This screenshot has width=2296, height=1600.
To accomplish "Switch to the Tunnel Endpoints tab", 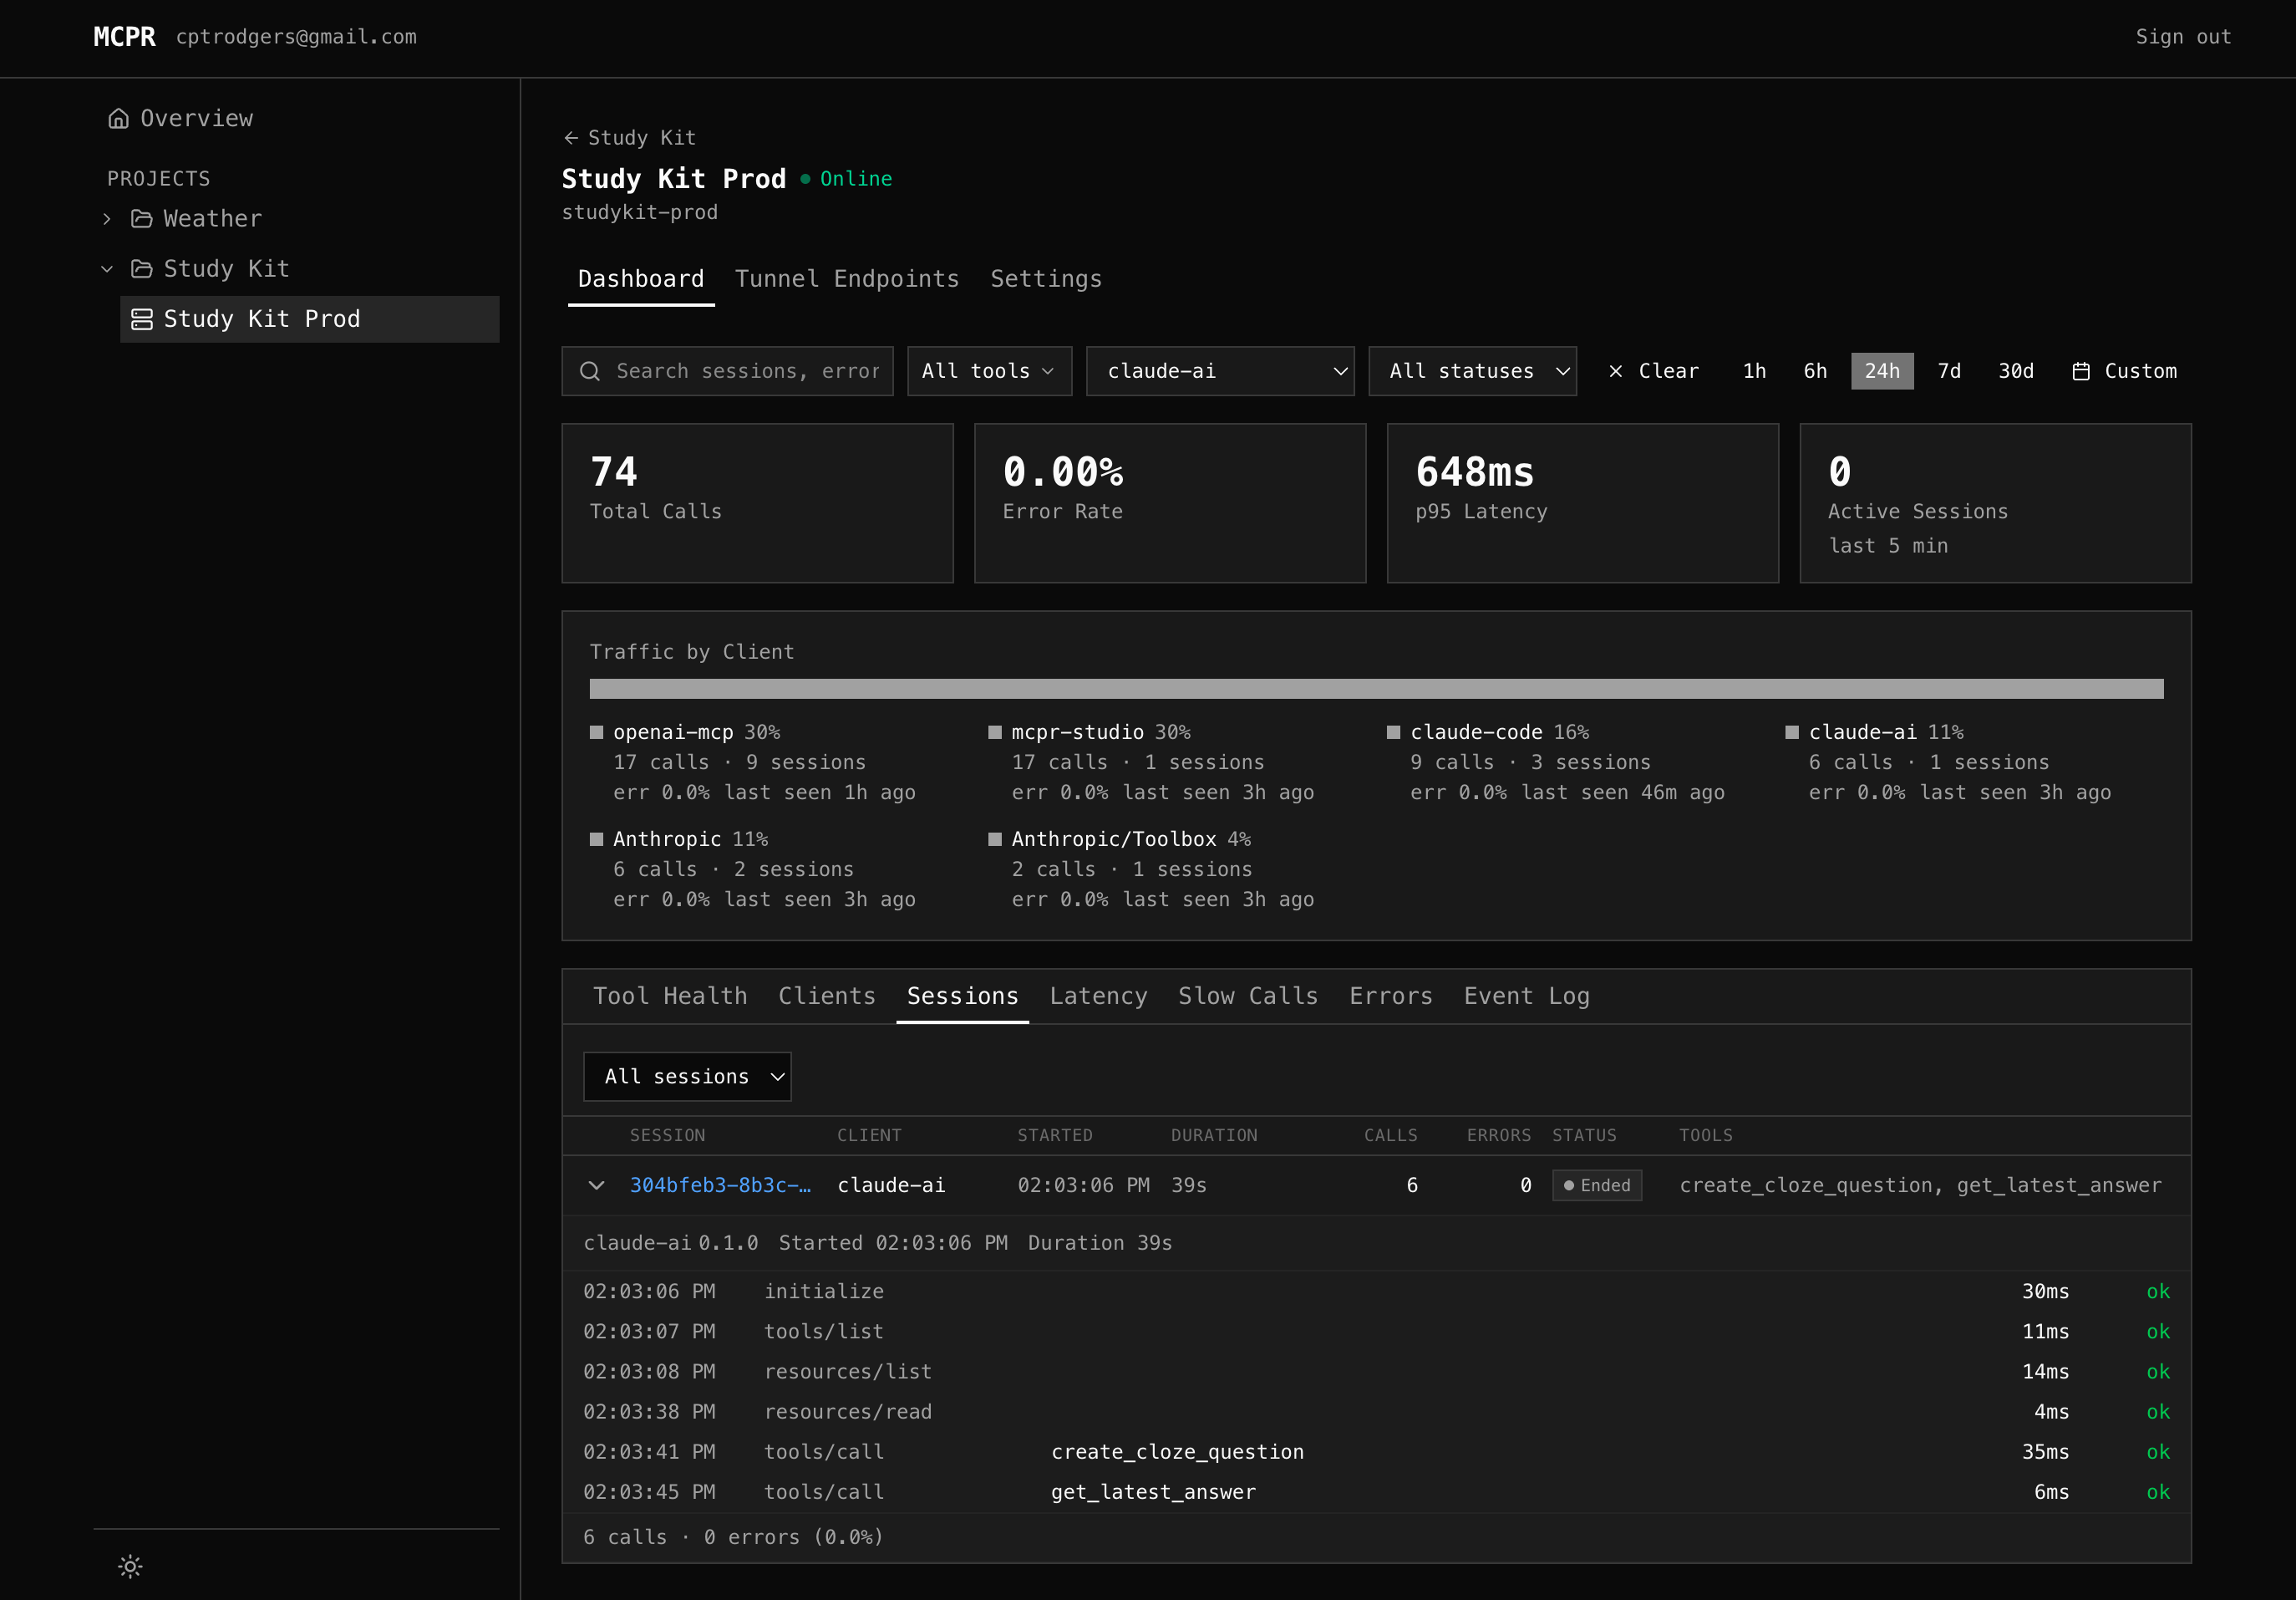I will [847, 278].
